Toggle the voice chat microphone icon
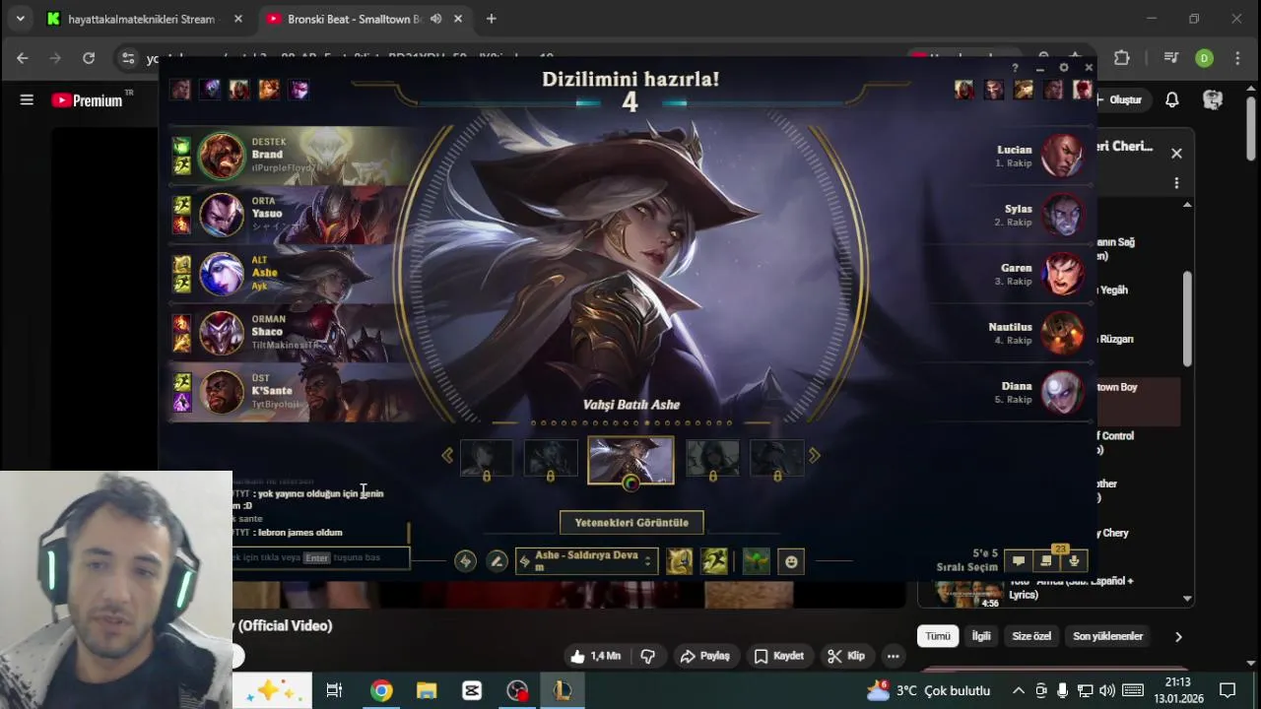This screenshot has height=709, width=1261. coord(1074,561)
